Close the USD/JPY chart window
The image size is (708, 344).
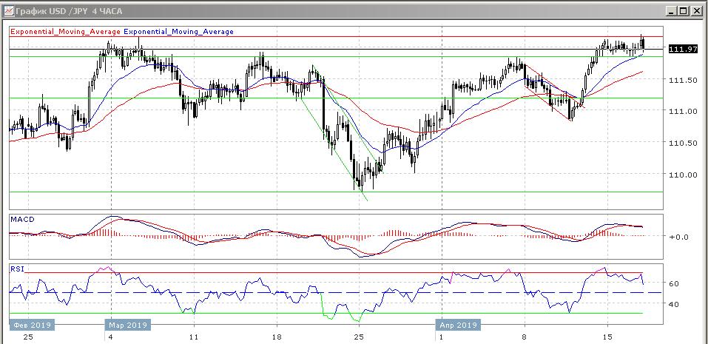(x=696, y=11)
